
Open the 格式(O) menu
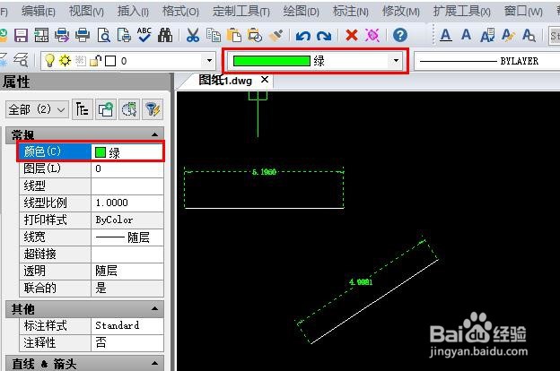pyautogui.click(x=180, y=12)
